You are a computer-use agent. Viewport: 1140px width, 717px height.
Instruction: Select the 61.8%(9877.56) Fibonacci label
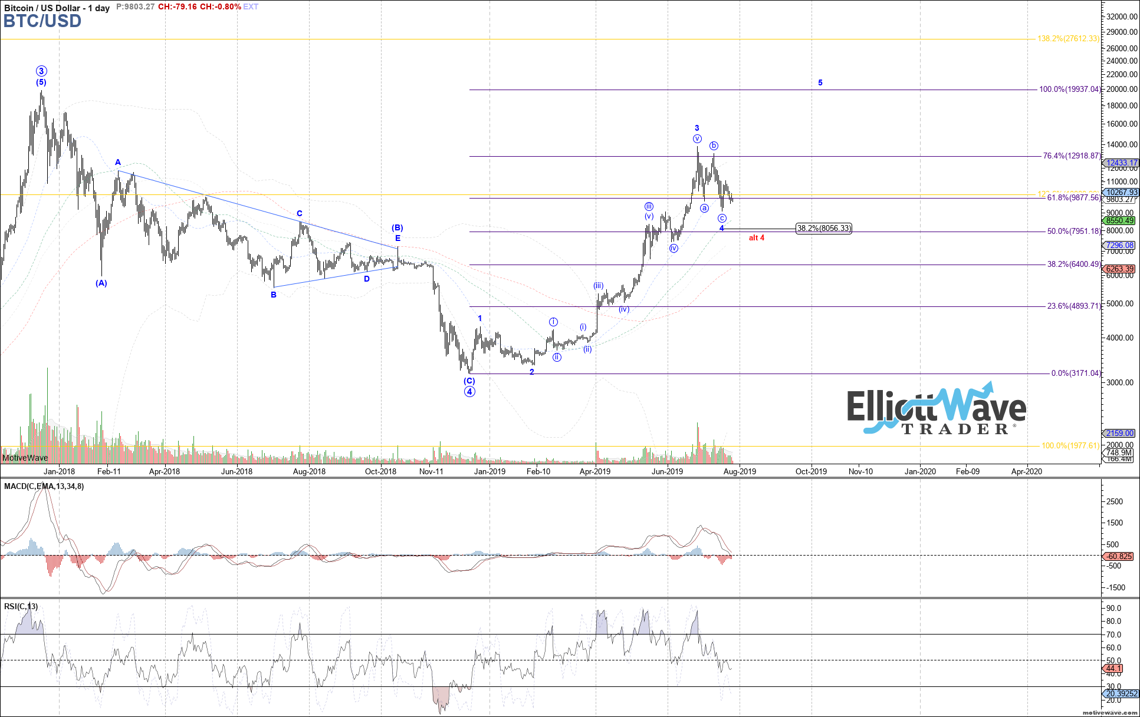(x=1074, y=198)
